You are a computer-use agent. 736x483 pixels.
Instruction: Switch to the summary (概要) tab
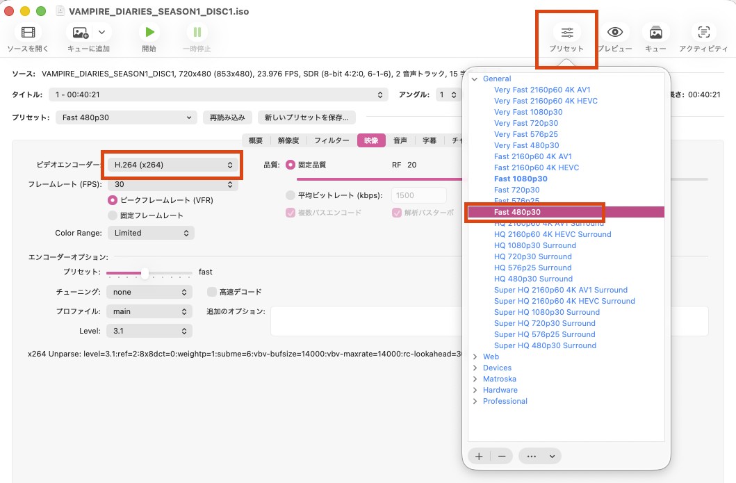point(256,140)
